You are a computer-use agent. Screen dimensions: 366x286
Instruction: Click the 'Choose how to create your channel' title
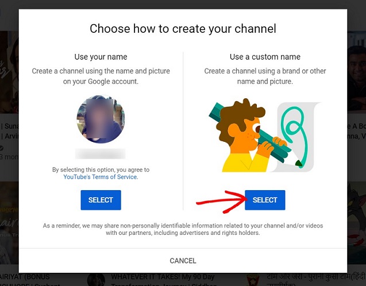tap(183, 29)
